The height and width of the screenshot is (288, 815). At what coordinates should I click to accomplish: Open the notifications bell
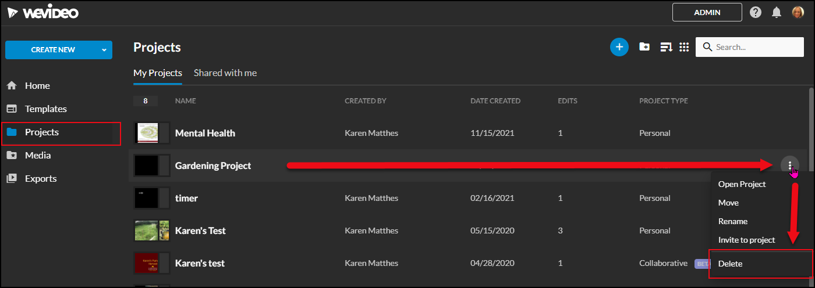pyautogui.click(x=776, y=12)
